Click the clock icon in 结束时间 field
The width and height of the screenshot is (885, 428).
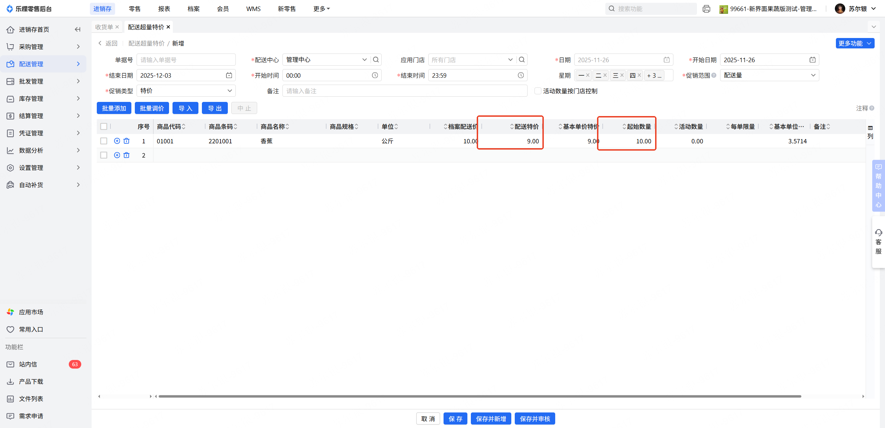tap(521, 75)
